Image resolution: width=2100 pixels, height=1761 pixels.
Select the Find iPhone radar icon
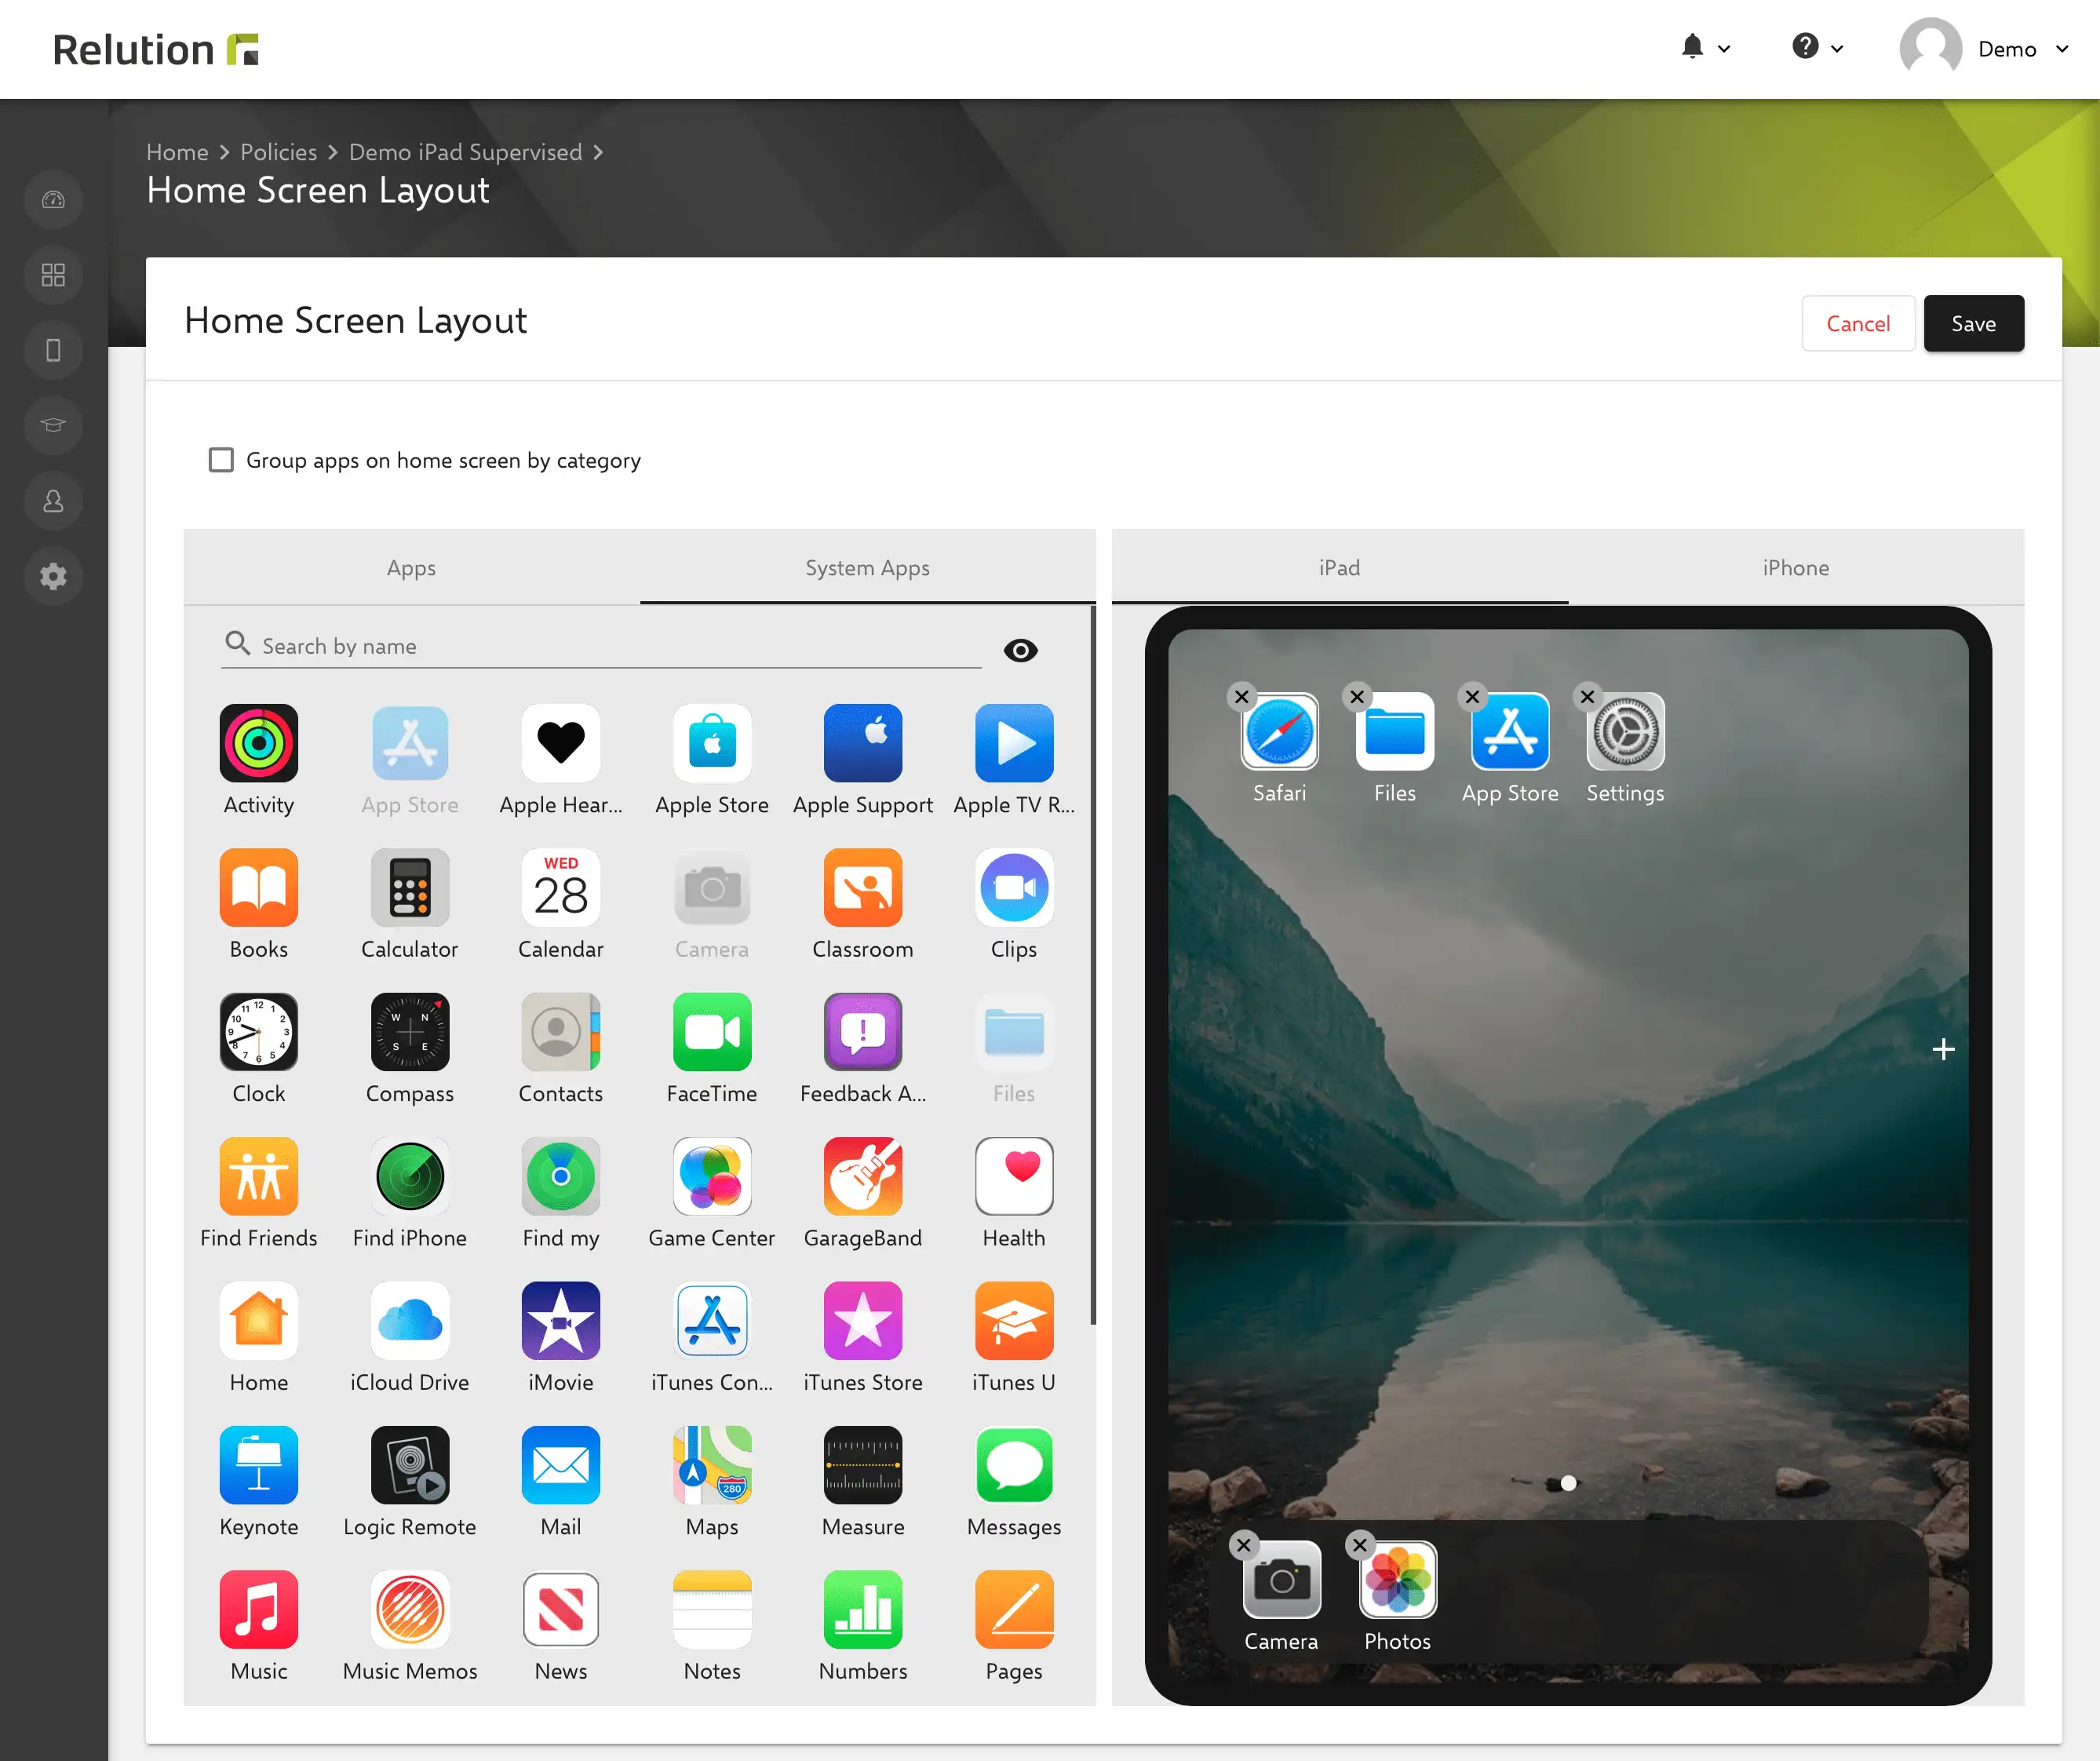[x=409, y=1176]
